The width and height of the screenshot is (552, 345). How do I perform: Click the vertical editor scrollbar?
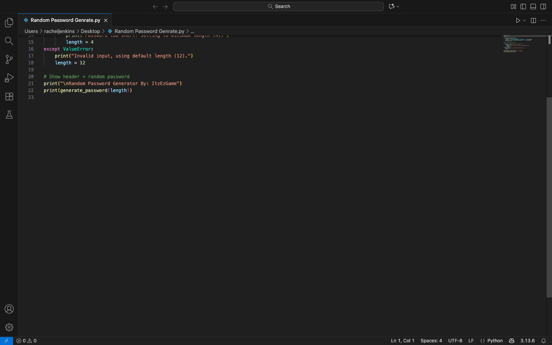549,197
